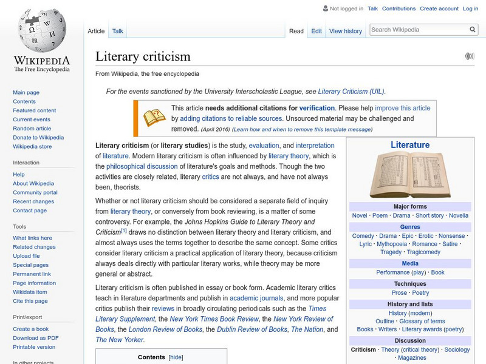This screenshot has width=486, height=364.
Task: Open the Literature book thumbnail image
Action: coord(410,175)
